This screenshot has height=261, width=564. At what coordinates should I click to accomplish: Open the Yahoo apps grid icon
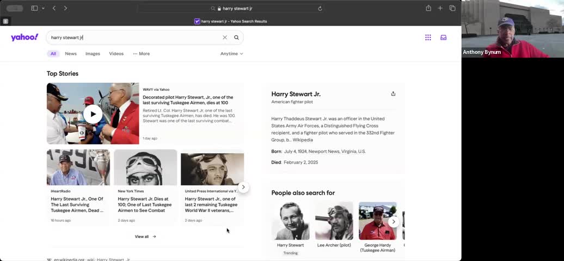pos(428,38)
